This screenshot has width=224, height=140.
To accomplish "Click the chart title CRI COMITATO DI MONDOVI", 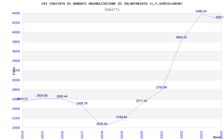I will coord(112,4).
